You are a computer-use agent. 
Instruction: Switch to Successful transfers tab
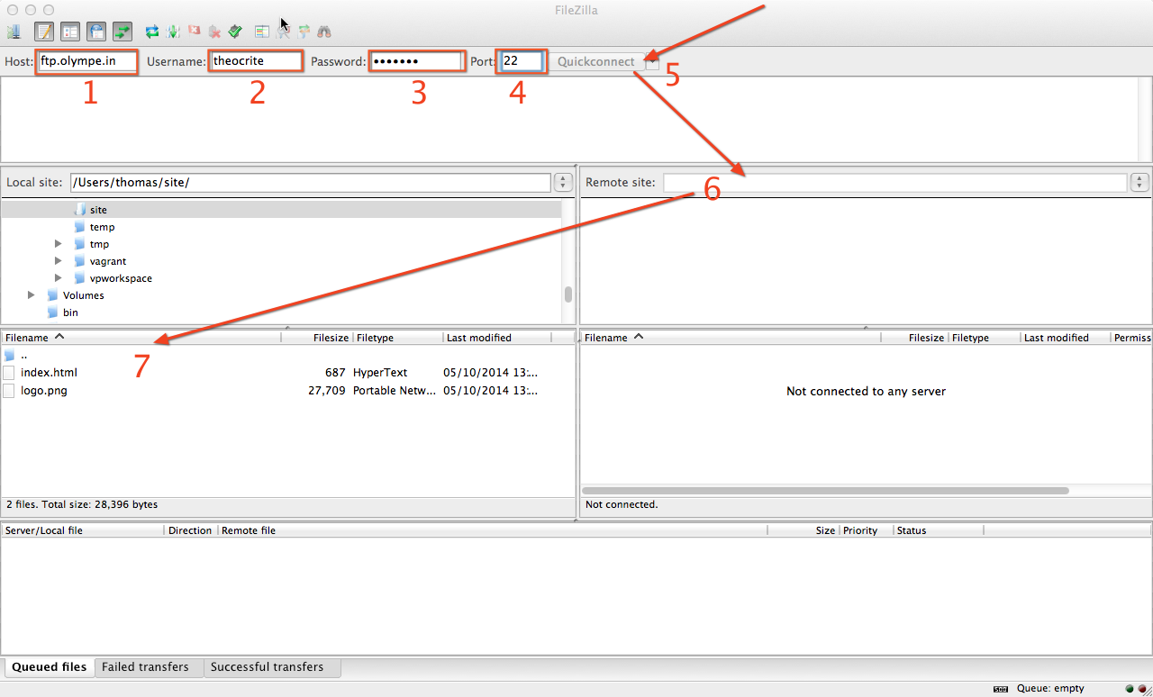[267, 667]
